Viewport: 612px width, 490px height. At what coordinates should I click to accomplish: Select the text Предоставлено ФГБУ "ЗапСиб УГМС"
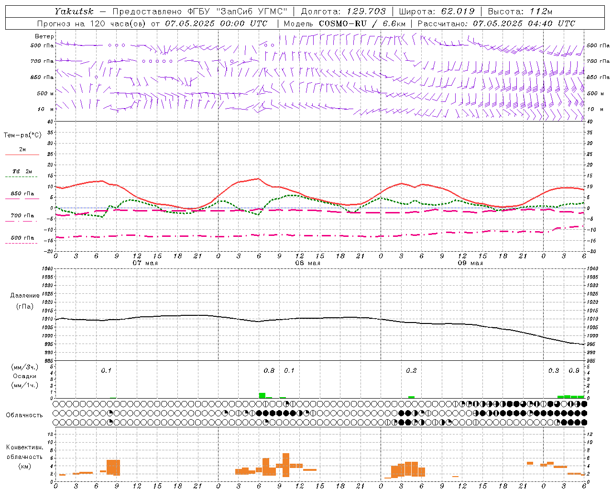(200, 11)
